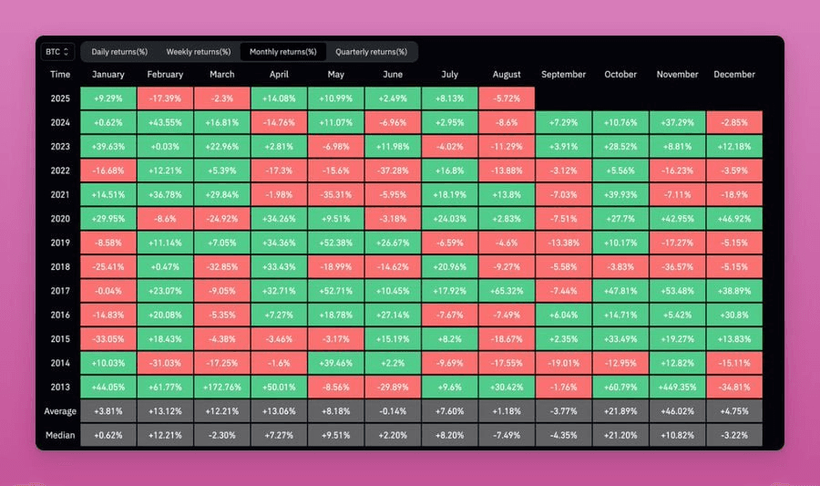This screenshot has width=820, height=486.
Task: Select the 2013 March +172.76% cell
Action: coord(222,388)
